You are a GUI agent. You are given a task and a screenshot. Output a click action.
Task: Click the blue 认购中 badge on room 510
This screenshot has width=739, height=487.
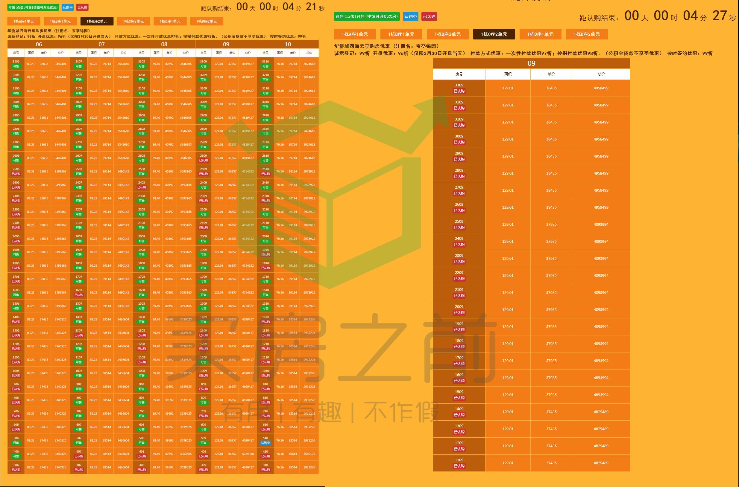(x=265, y=443)
